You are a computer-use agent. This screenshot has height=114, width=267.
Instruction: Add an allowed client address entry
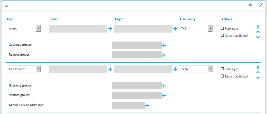[147, 106]
